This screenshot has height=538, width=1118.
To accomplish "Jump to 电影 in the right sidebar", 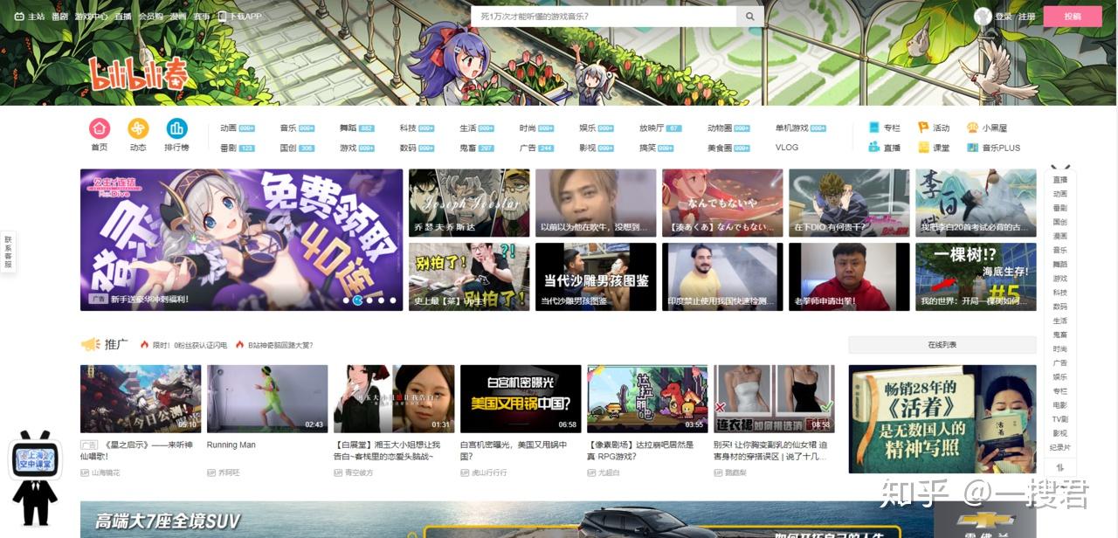I will tap(1059, 405).
